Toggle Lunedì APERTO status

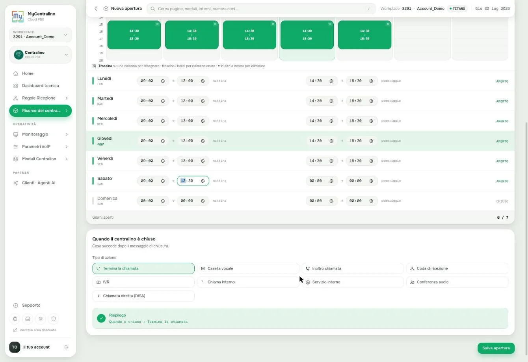tap(502, 81)
